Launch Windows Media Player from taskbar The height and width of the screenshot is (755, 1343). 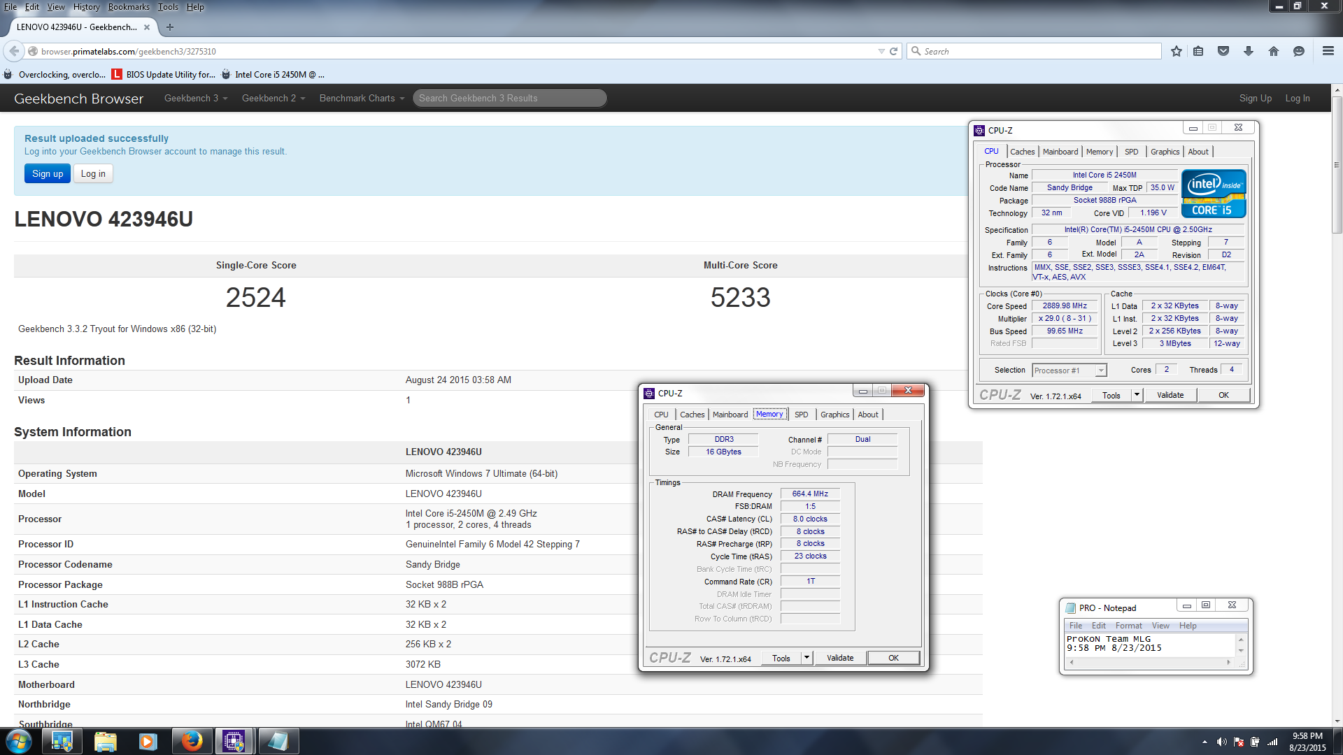pos(148,741)
